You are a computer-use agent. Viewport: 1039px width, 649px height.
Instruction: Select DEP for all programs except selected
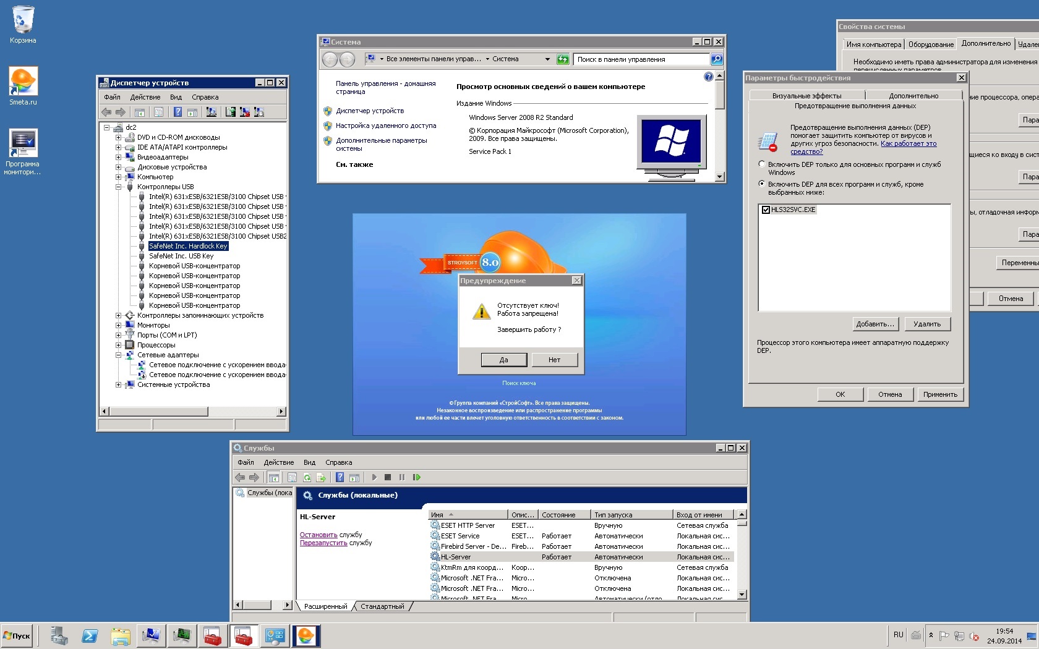pos(762,184)
